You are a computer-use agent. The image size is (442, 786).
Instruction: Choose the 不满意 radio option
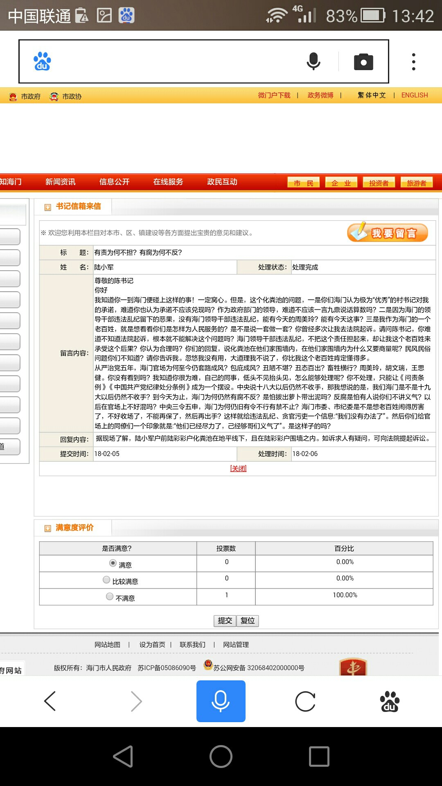click(110, 597)
